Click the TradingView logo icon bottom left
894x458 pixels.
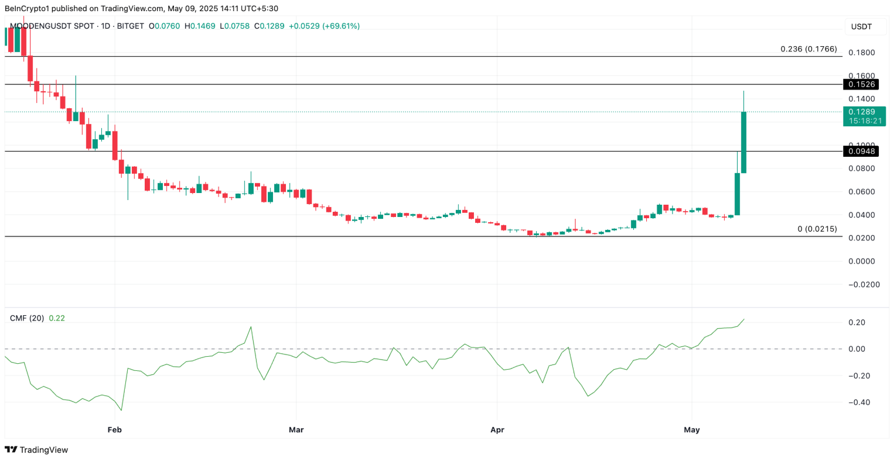pos(9,450)
